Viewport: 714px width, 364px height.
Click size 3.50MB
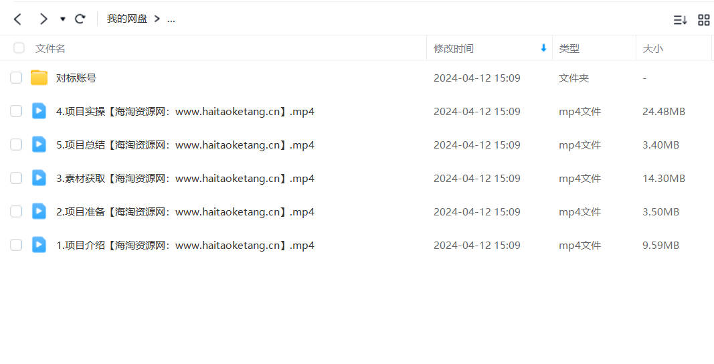pyautogui.click(x=660, y=212)
